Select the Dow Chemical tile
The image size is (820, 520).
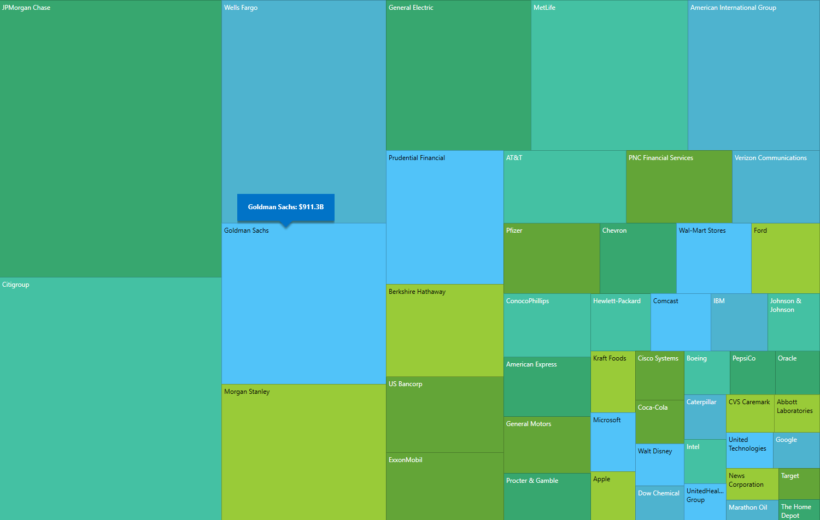click(660, 503)
